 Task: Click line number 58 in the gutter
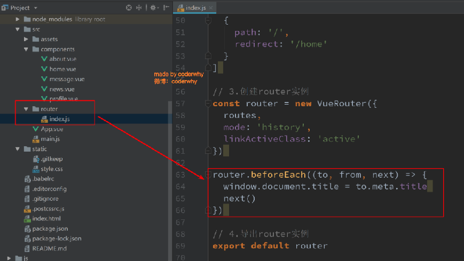(x=180, y=115)
